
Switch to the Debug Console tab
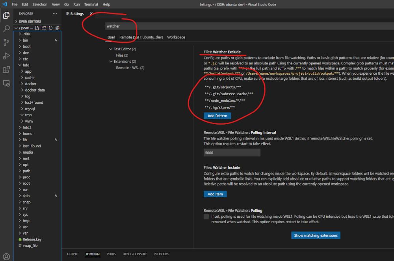(135, 254)
